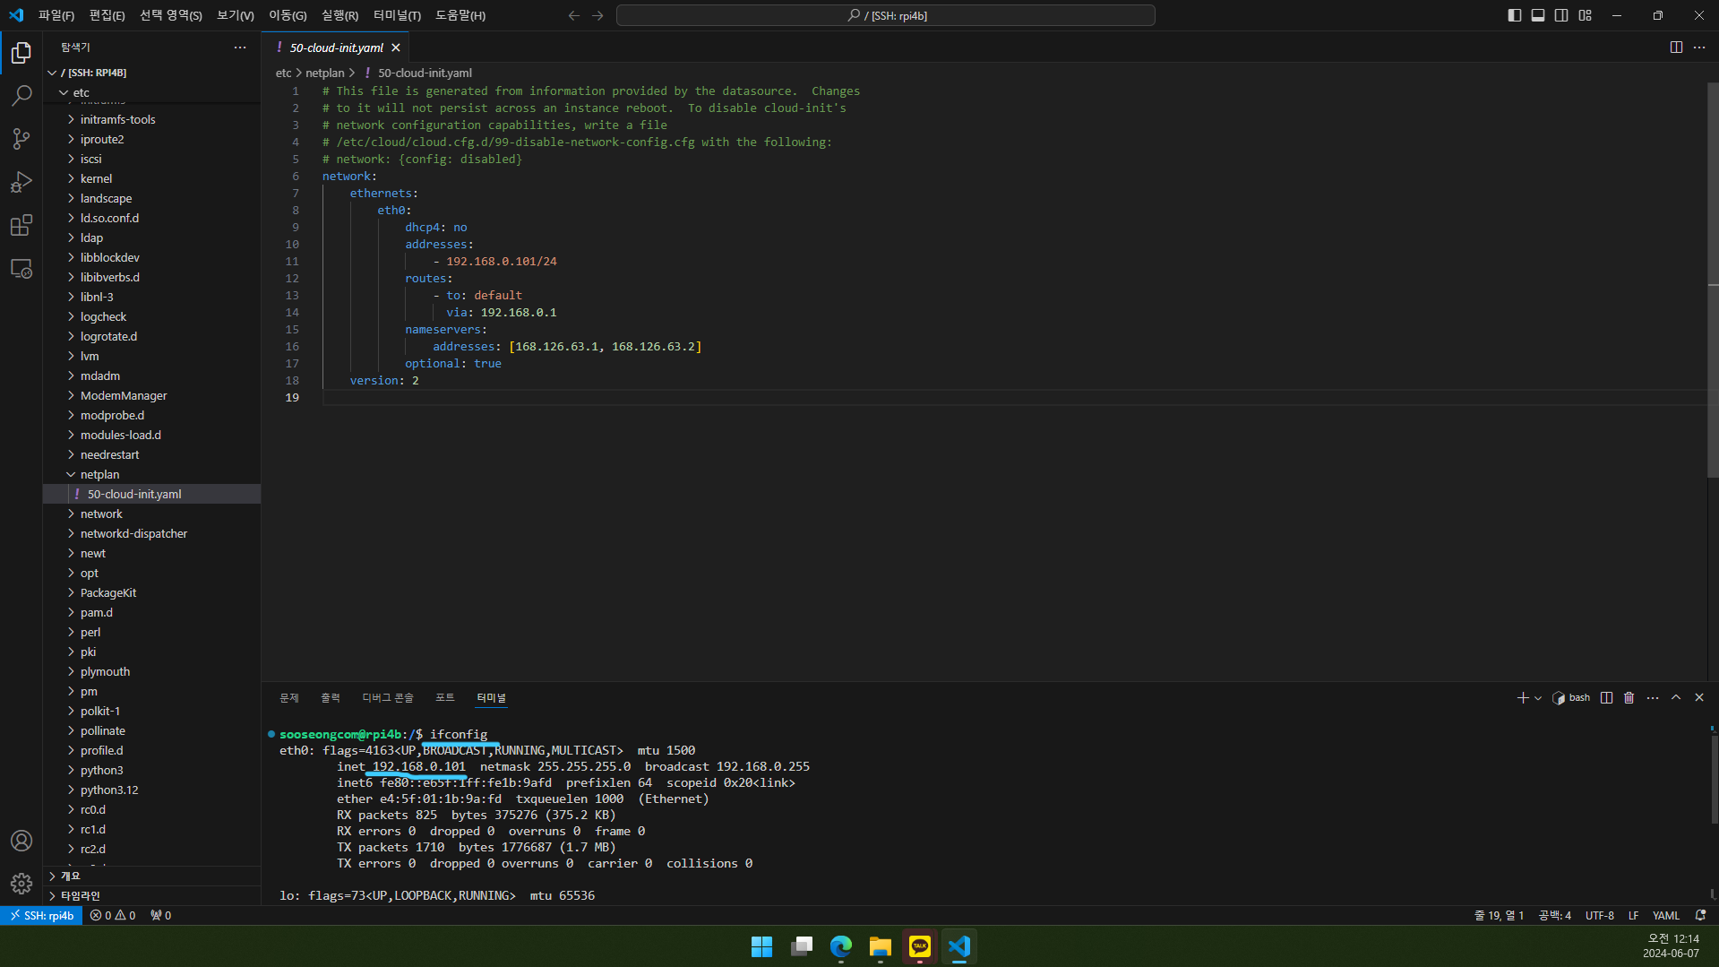Image resolution: width=1719 pixels, height=967 pixels.
Task: Change UTF-8 encoding in status bar
Action: (1599, 915)
